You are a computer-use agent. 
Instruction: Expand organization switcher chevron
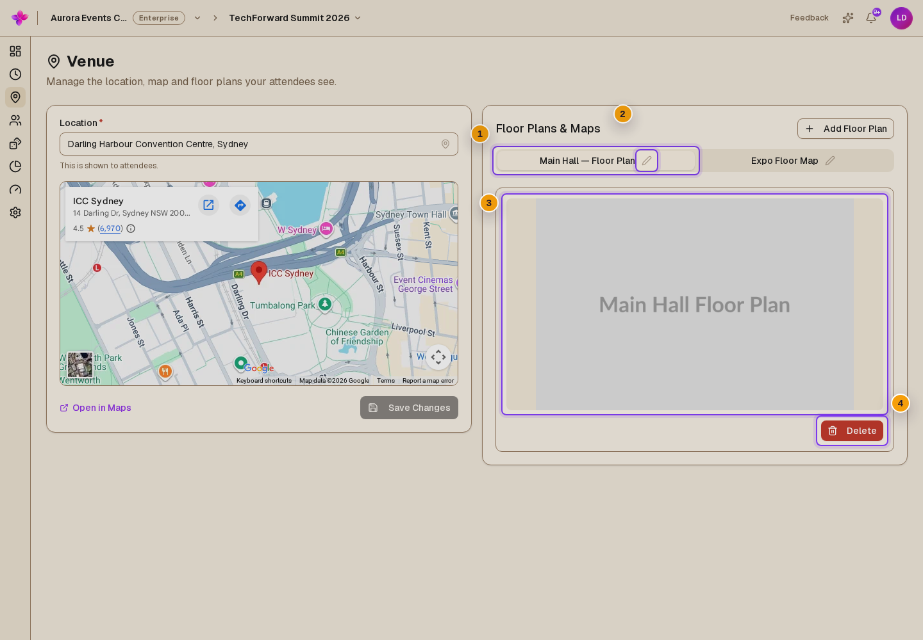197,18
